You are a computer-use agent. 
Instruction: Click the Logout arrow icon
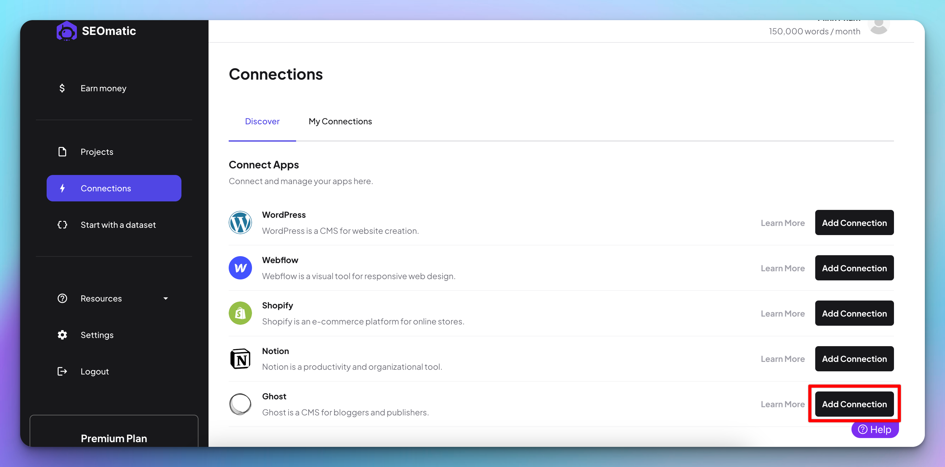[62, 371]
